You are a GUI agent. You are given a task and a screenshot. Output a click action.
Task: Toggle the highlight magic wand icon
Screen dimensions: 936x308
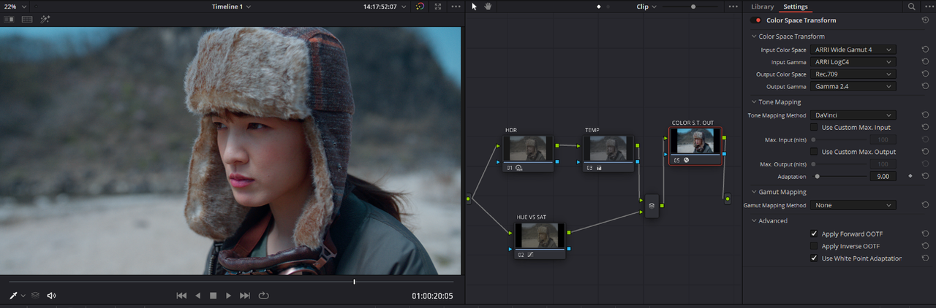click(x=45, y=20)
